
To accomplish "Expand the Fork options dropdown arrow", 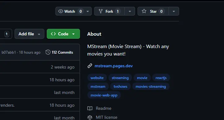I will [130, 11].
